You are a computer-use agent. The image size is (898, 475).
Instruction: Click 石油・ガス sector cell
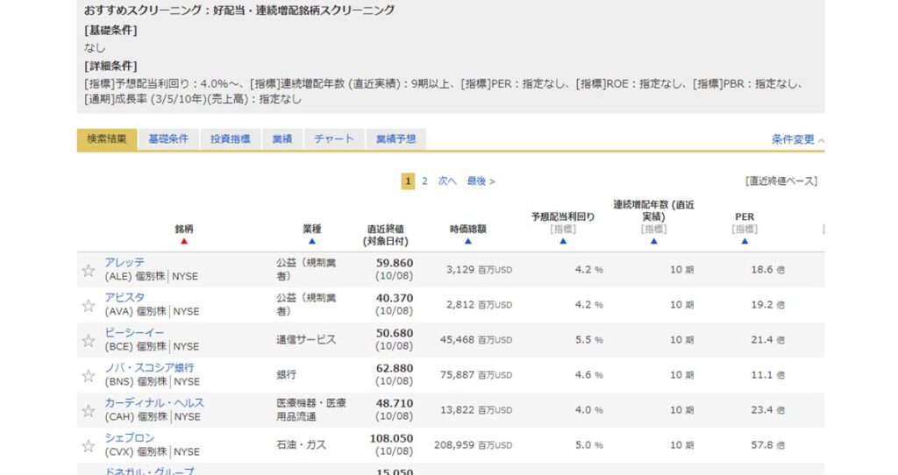[302, 445]
